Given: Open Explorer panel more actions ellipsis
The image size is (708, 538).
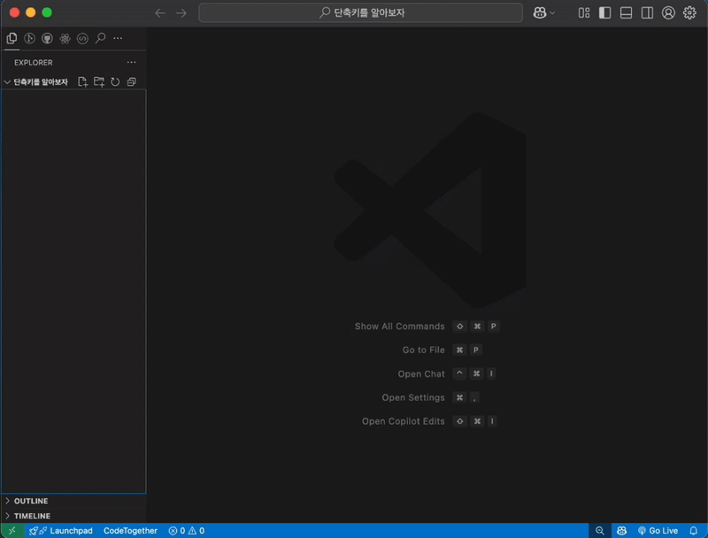Looking at the screenshot, I should (131, 62).
